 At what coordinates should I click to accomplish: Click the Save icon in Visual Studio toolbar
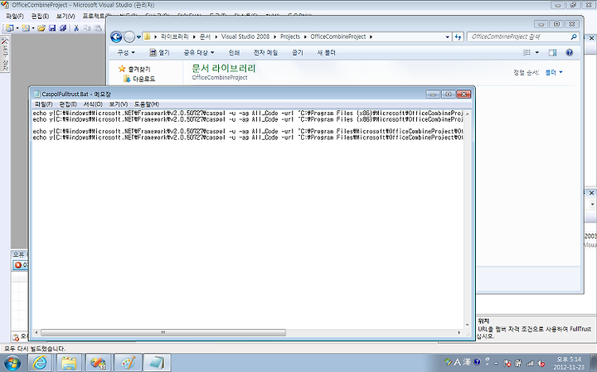coord(52,28)
